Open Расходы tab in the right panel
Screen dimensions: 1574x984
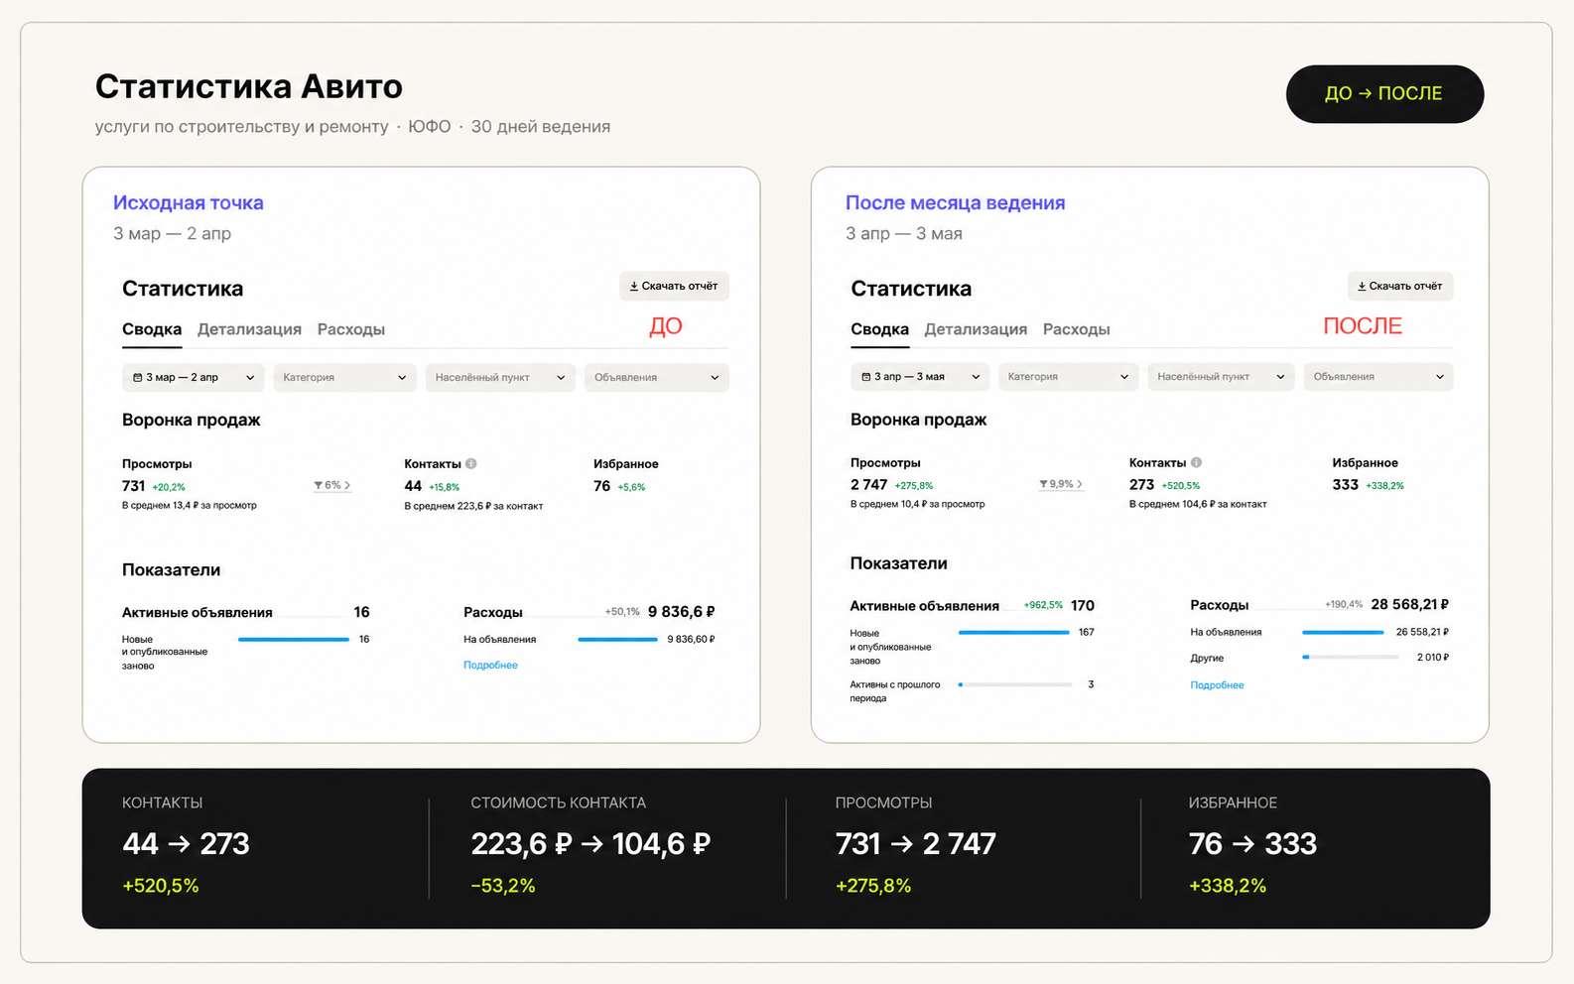[1077, 329]
